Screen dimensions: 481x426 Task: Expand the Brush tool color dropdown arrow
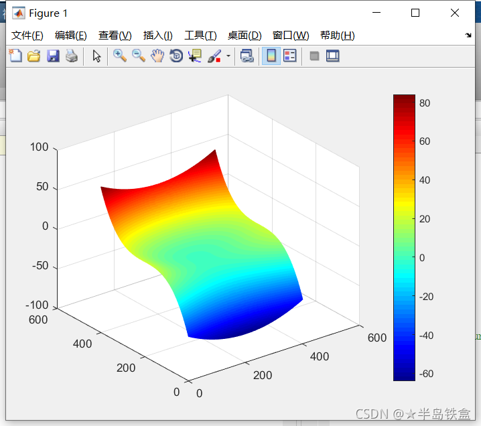(x=228, y=56)
